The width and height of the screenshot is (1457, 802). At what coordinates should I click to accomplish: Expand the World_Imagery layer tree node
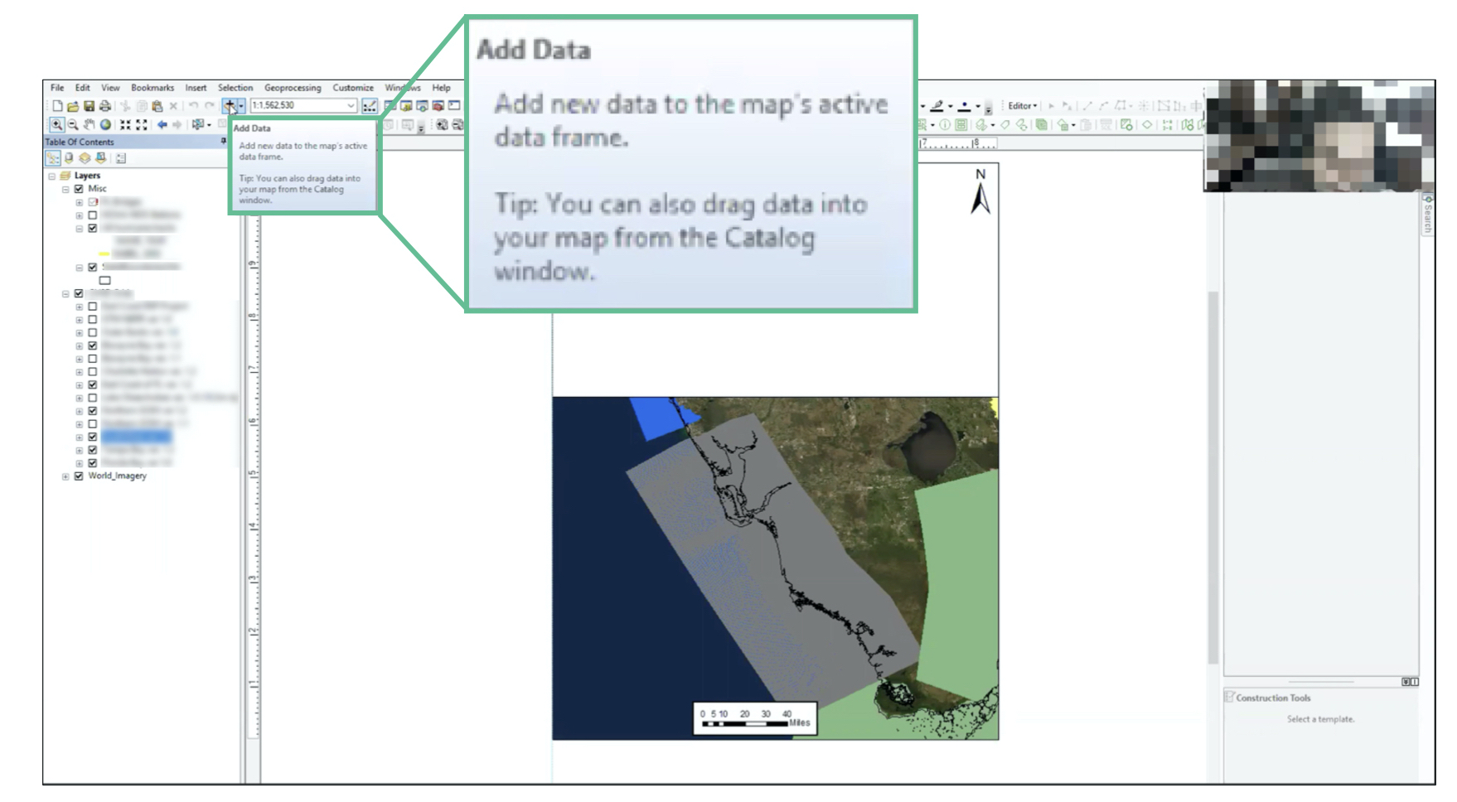(65, 476)
